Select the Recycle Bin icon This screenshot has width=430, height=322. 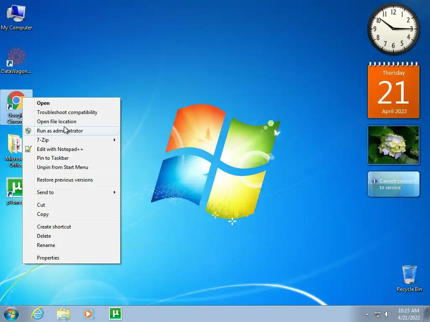click(409, 278)
